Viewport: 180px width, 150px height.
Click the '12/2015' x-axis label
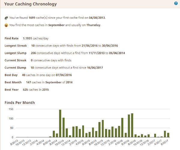(x=105, y=143)
